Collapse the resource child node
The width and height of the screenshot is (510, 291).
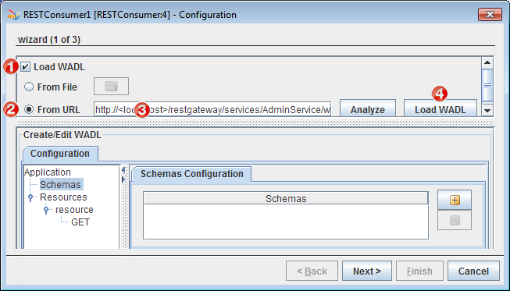tap(46, 210)
